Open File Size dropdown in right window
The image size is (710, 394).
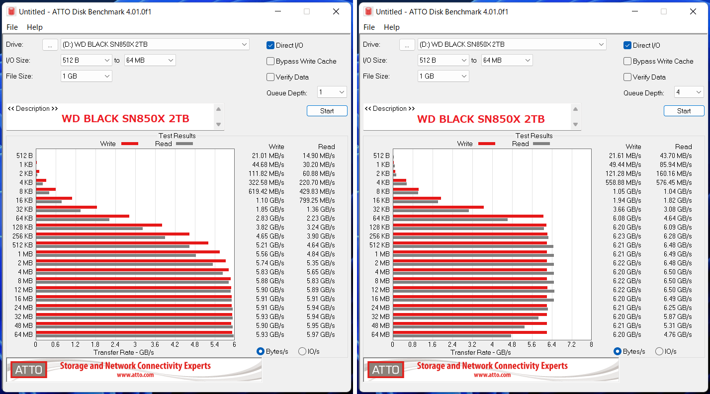[444, 76]
